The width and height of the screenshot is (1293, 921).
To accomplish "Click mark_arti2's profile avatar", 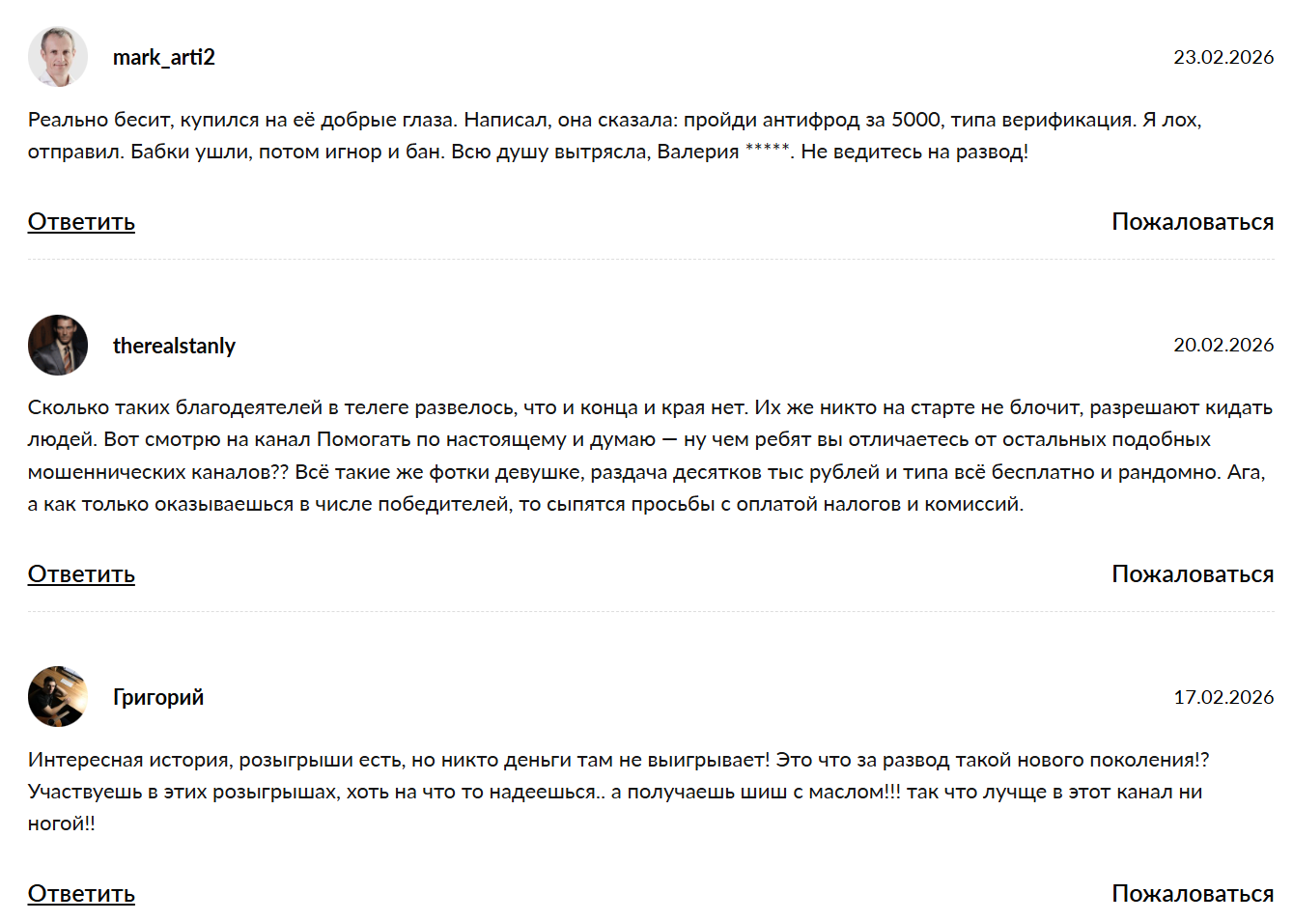I will click(x=58, y=57).
